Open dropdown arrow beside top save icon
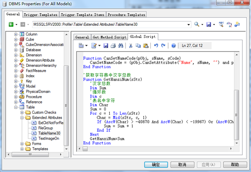Screen dimensions: 251x172 (x=214, y=25)
